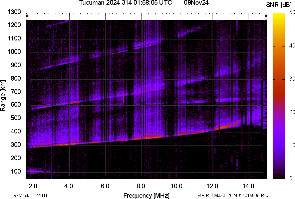Click the 8.0 frequency tick label
This screenshot has height=199, width=295.
[x=141, y=186]
